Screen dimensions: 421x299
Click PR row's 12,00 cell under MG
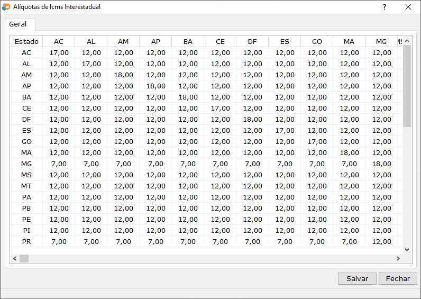[x=381, y=241]
